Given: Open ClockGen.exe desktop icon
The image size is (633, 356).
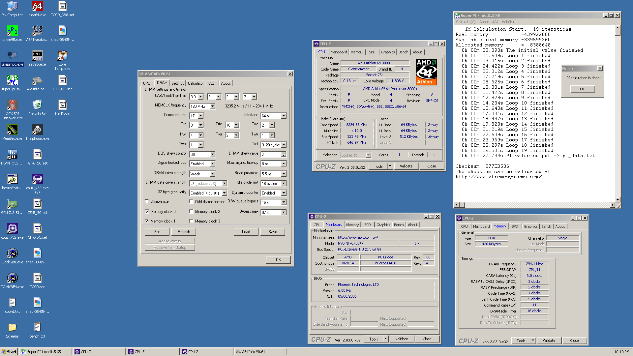Looking at the screenshot, I should pos(12,256).
